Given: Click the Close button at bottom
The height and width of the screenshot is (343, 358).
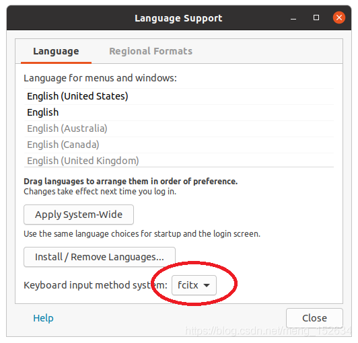Looking at the screenshot, I should (x=314, y=318).
